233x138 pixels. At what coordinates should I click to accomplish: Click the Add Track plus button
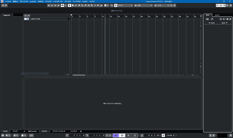[25, 16]
